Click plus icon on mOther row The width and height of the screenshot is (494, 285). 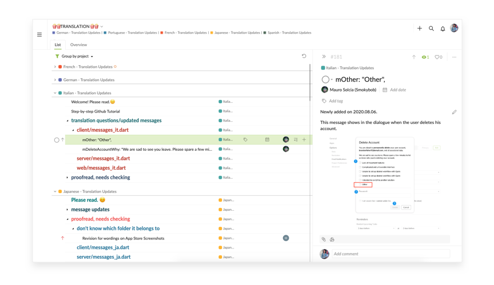[304, 139]
